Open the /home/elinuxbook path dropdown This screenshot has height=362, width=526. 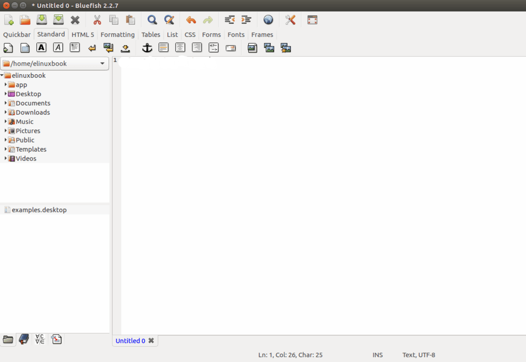55,64
